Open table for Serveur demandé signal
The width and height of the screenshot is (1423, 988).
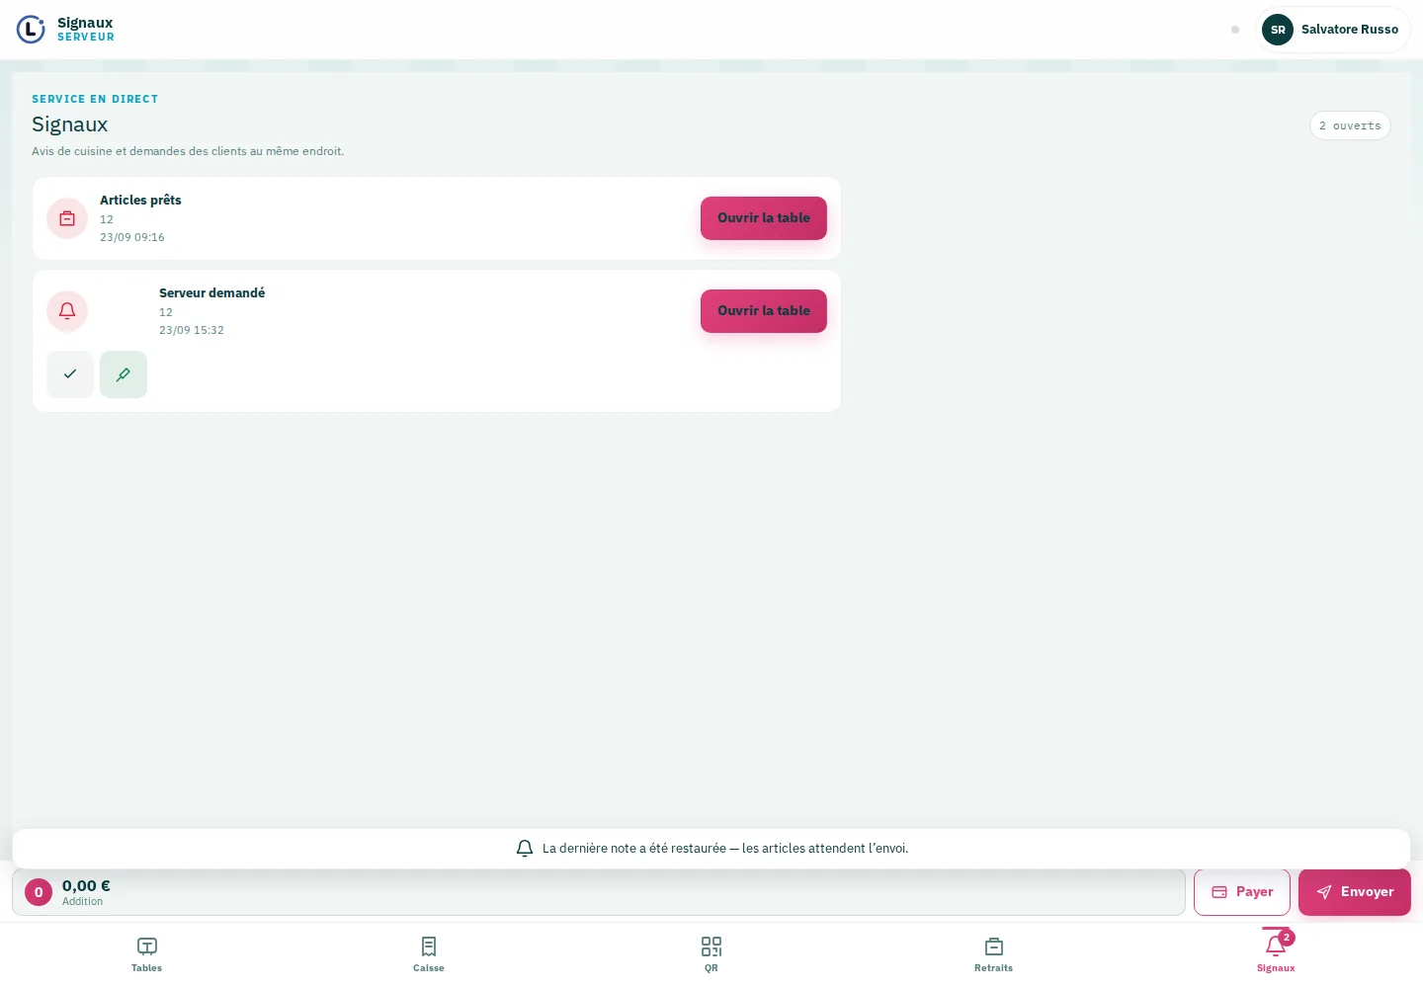[764, 311]
